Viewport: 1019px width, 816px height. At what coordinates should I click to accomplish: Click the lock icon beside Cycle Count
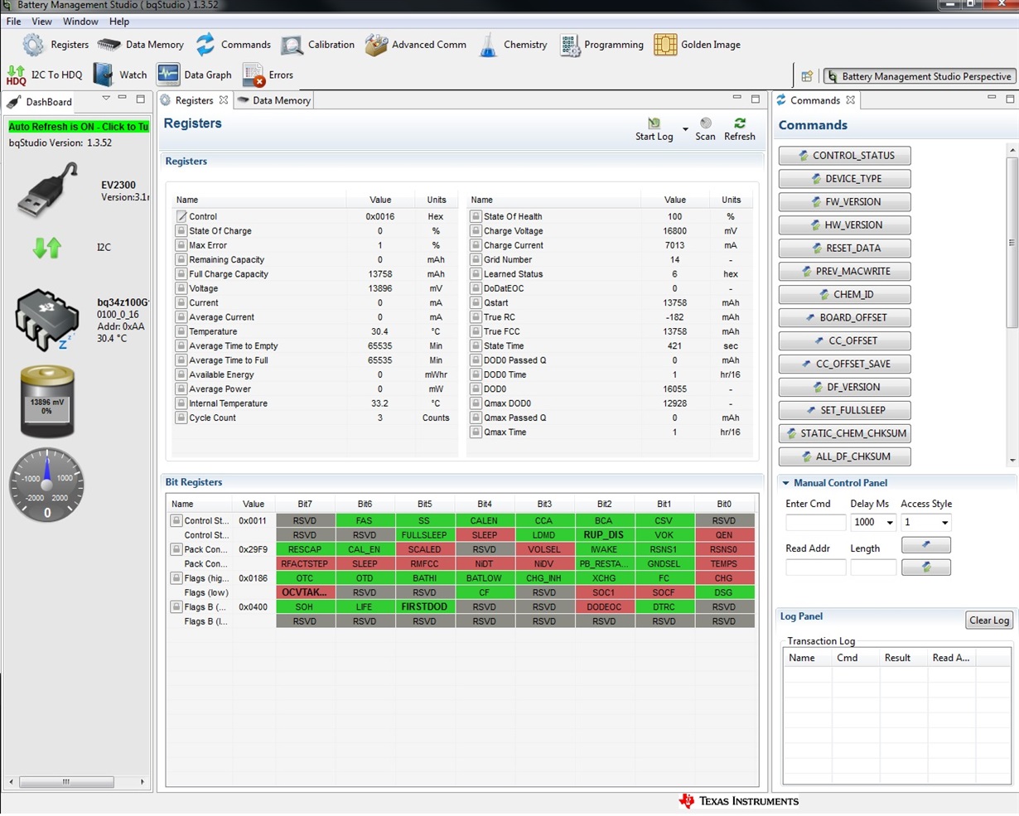pyautogui.click(x=181, y=418)
